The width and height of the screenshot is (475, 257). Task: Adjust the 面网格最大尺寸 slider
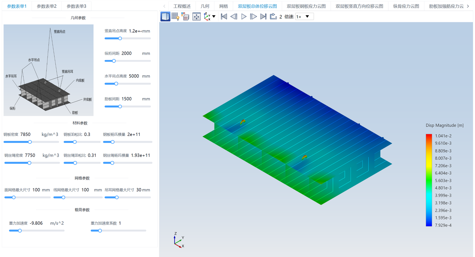click(x=27, y=197)
